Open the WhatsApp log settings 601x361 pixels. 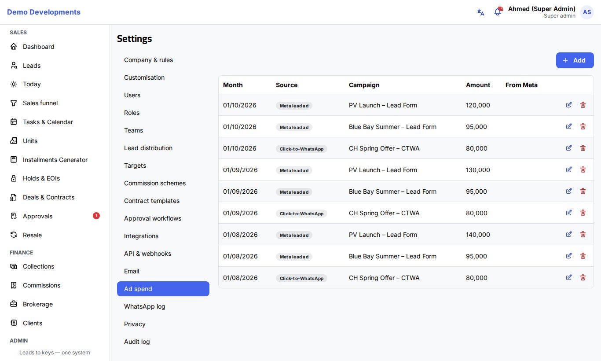pos(163,306)
